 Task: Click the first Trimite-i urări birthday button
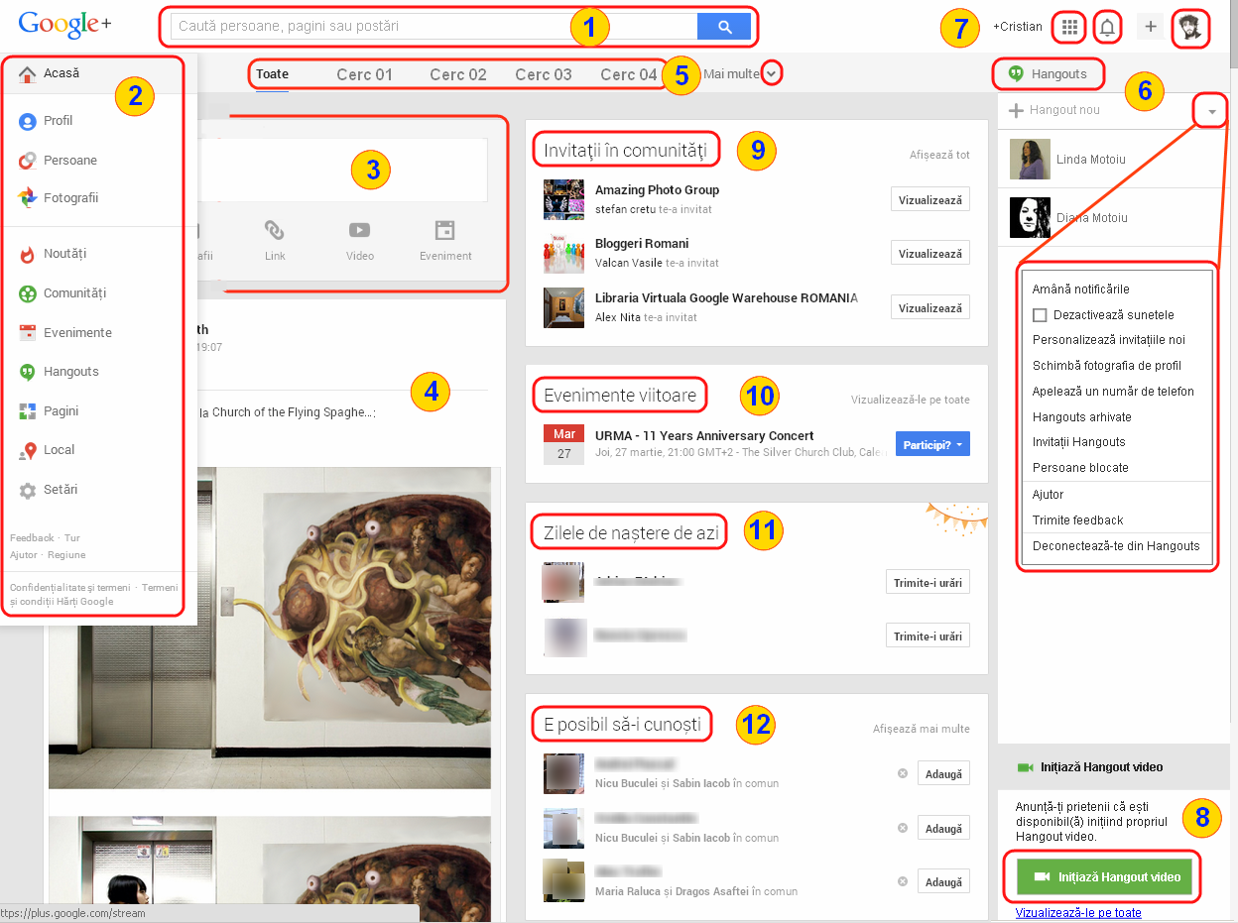tap(928, 582)
